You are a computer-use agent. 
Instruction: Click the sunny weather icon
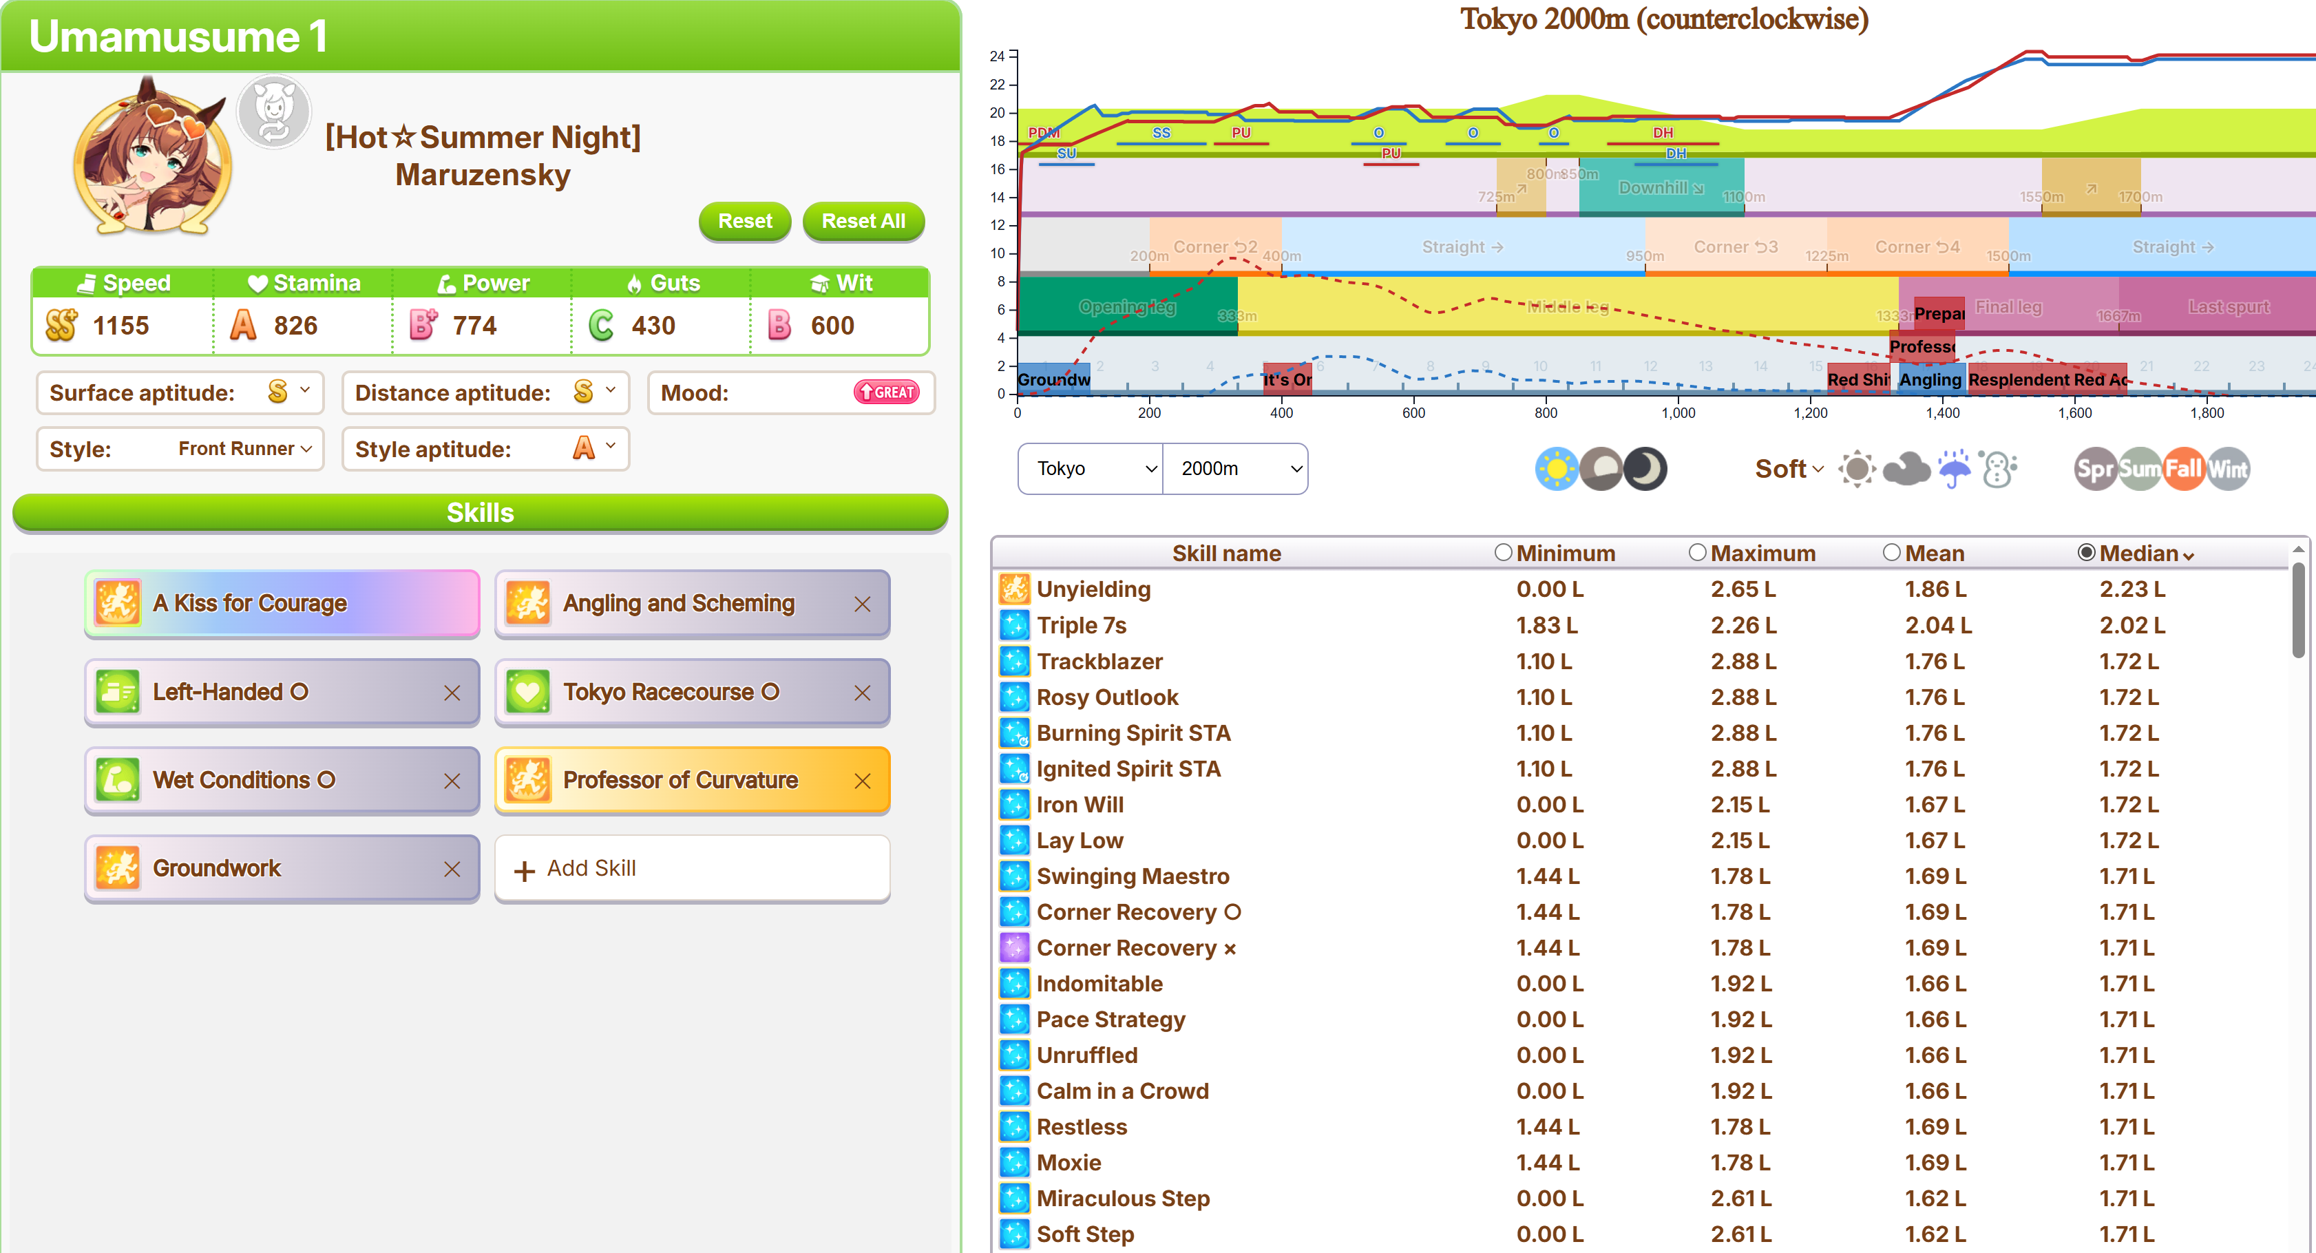tap(1857, 468)
